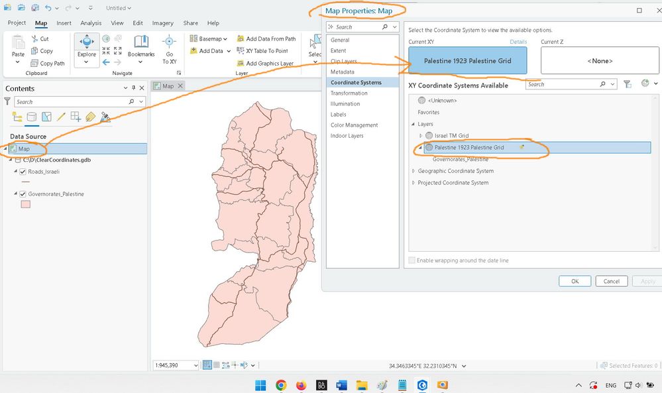
Task: Click Add Data From Path
Action: pos(266,39)
